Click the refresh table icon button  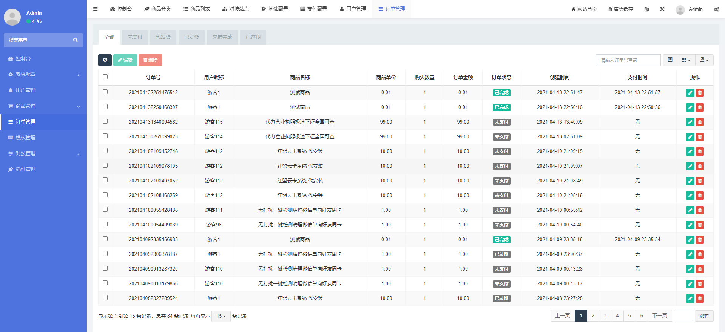[x=105, y=60]
